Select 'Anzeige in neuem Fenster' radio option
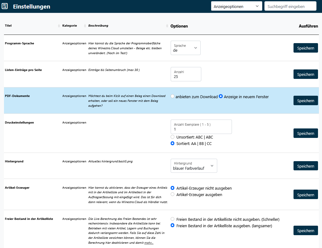The width and height of the screenshot is (322, 248). click(221, 96)
